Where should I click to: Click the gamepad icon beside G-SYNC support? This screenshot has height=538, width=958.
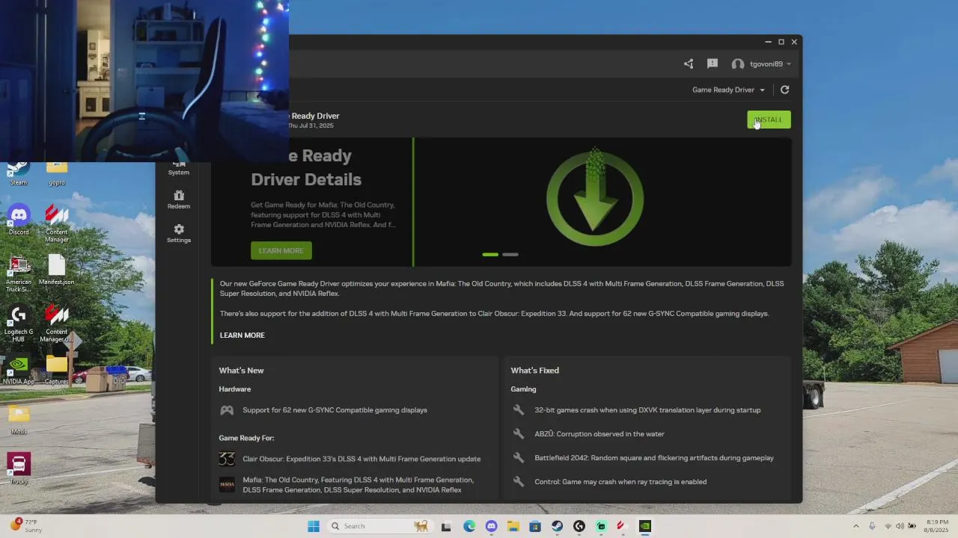coord(227,410)
